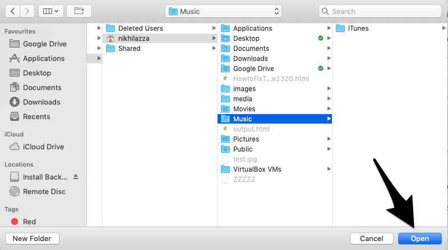Select Google Drive in Favourites sidebar
The width and height of the screenshot is (448, 250).
(x=43, y=44)
